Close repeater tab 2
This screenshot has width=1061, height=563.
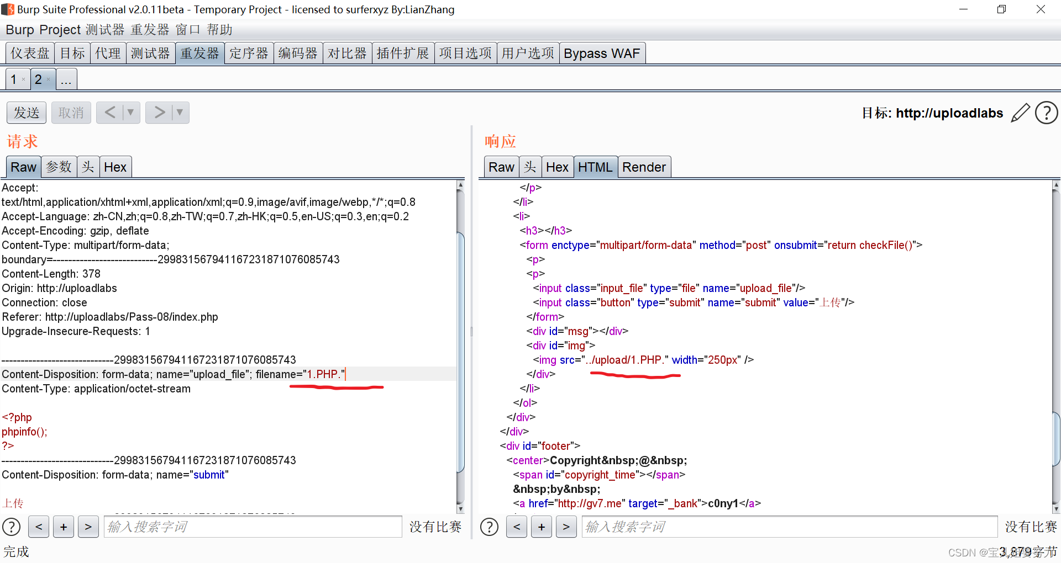click(x=48, y=79)
